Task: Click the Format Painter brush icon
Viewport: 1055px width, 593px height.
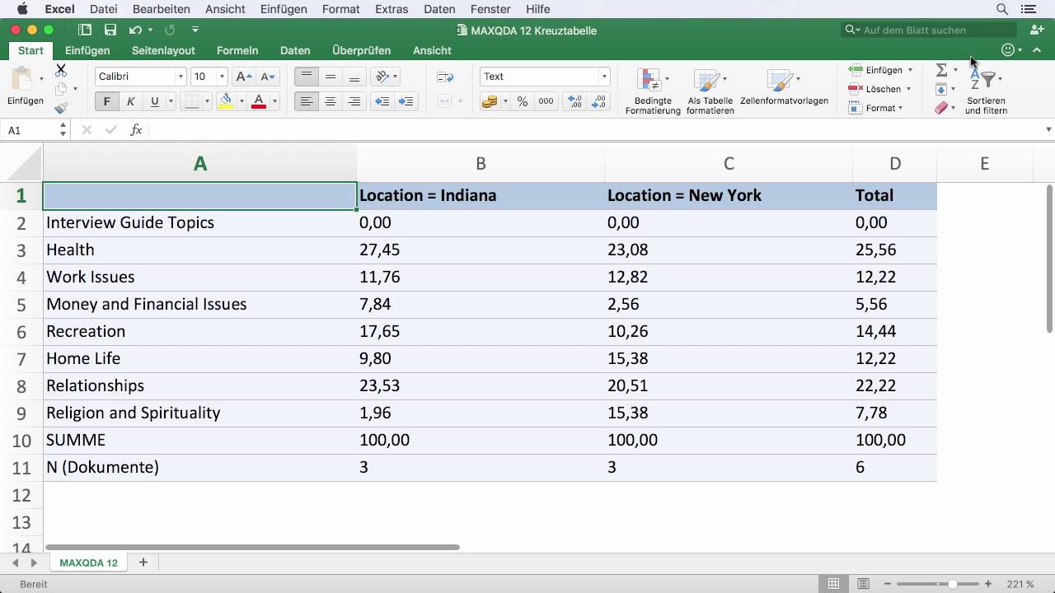Action: 61,108
